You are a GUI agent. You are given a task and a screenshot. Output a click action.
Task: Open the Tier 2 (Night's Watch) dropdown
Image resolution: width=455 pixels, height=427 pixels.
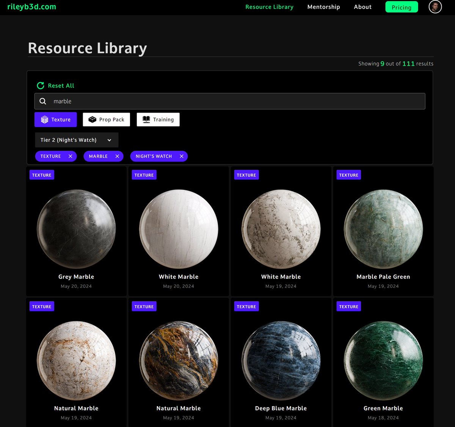click(76, 140)
